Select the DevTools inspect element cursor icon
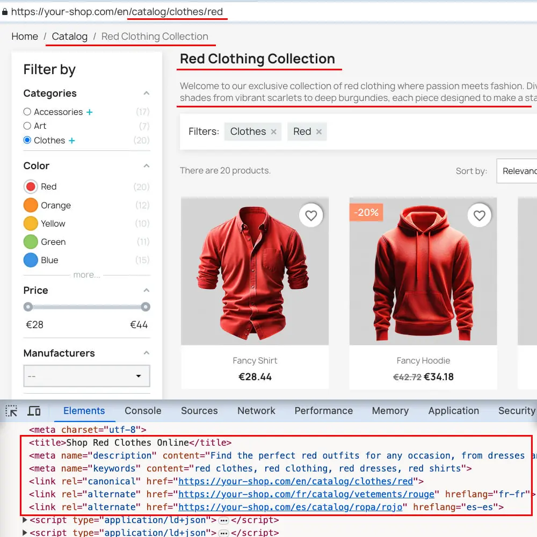The height and width of the screenshot is (537, 537). [11, 411]
